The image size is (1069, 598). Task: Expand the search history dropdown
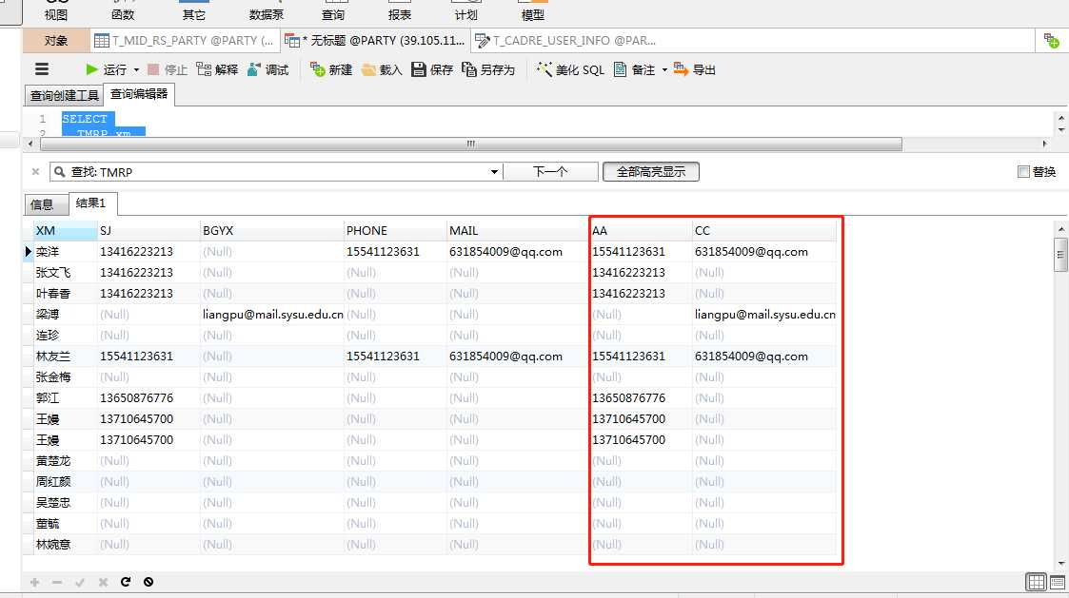pos(494,172)
